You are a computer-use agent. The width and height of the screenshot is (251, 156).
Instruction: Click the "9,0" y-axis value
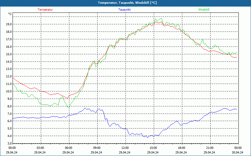(x=9, y=99)
